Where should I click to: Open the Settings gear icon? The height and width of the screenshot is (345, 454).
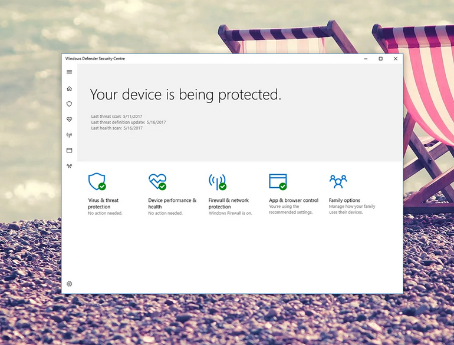[x=69, y=284]
